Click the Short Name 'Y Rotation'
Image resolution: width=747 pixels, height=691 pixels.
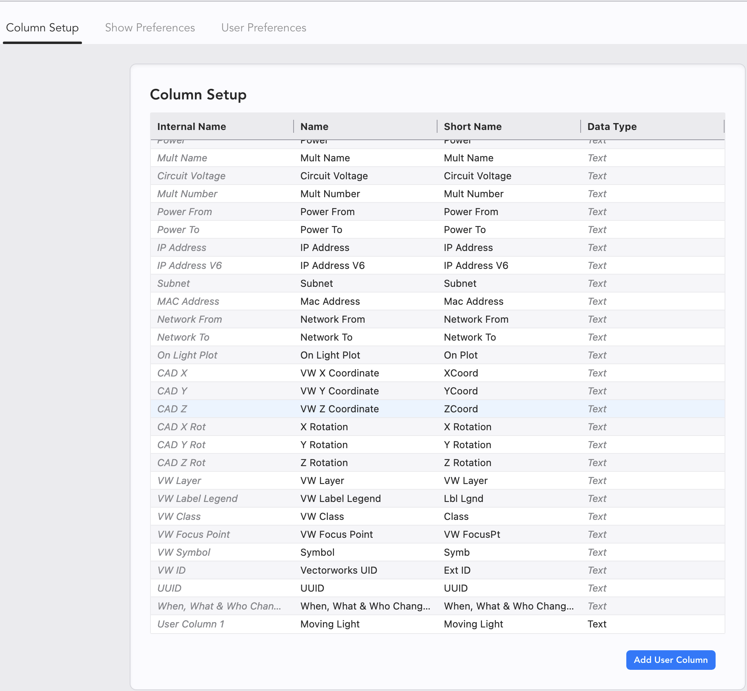click(x=468, y=445)
